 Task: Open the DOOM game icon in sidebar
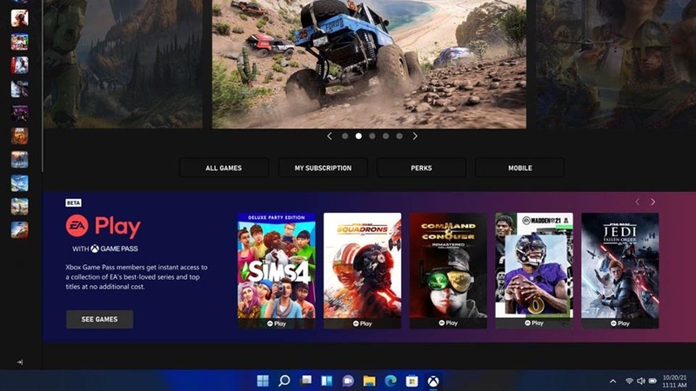coord(19,136)
